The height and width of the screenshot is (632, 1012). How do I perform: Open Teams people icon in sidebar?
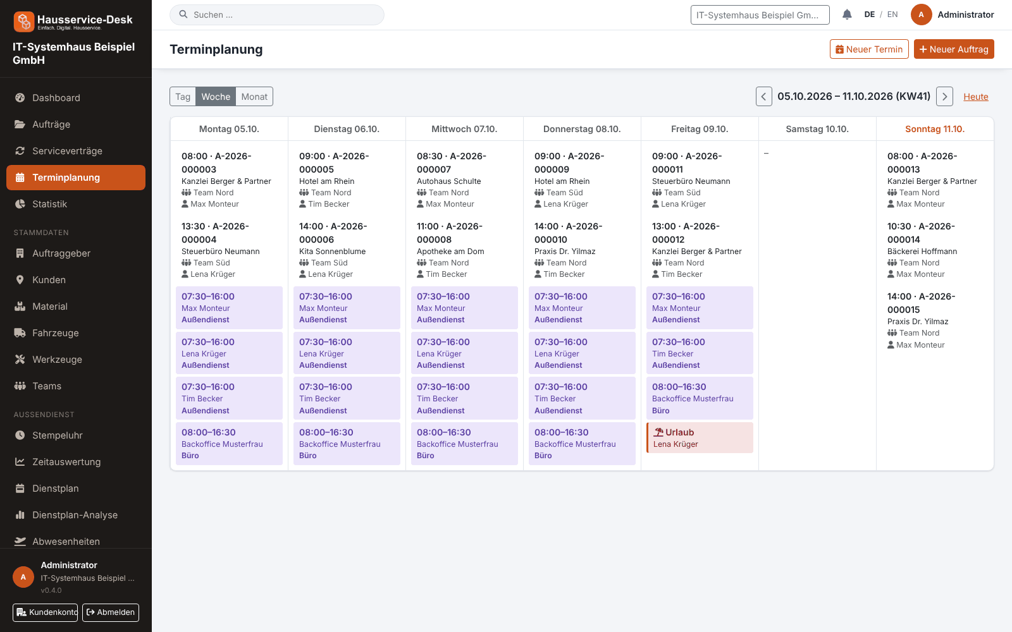pos(20,386)
